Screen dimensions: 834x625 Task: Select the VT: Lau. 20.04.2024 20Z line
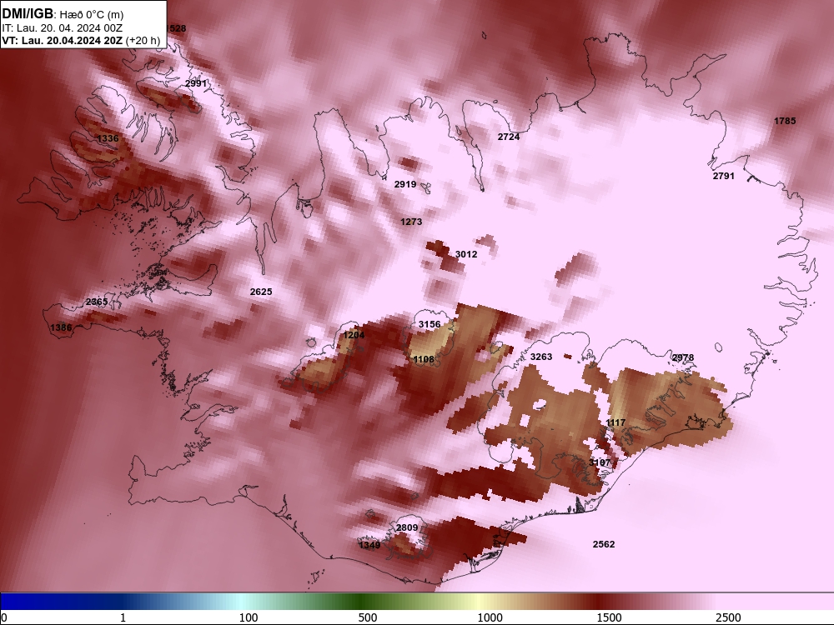point(63,40)
